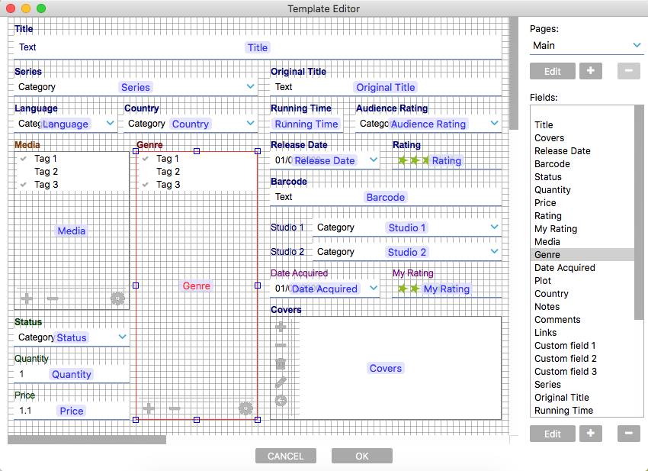Click the minus icon in Genre tag list
This screenshot has width=648, height=471.
click(175, 408)
